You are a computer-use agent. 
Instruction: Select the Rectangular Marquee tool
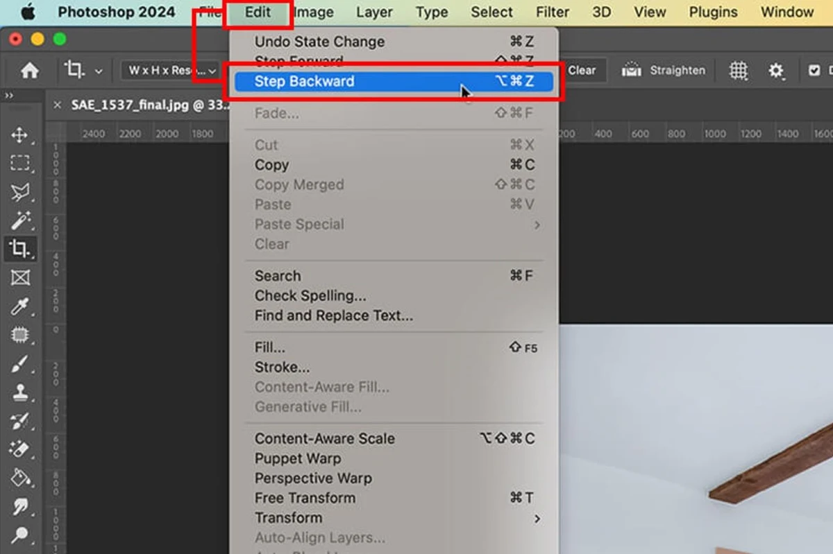click(x=20, y=164)
